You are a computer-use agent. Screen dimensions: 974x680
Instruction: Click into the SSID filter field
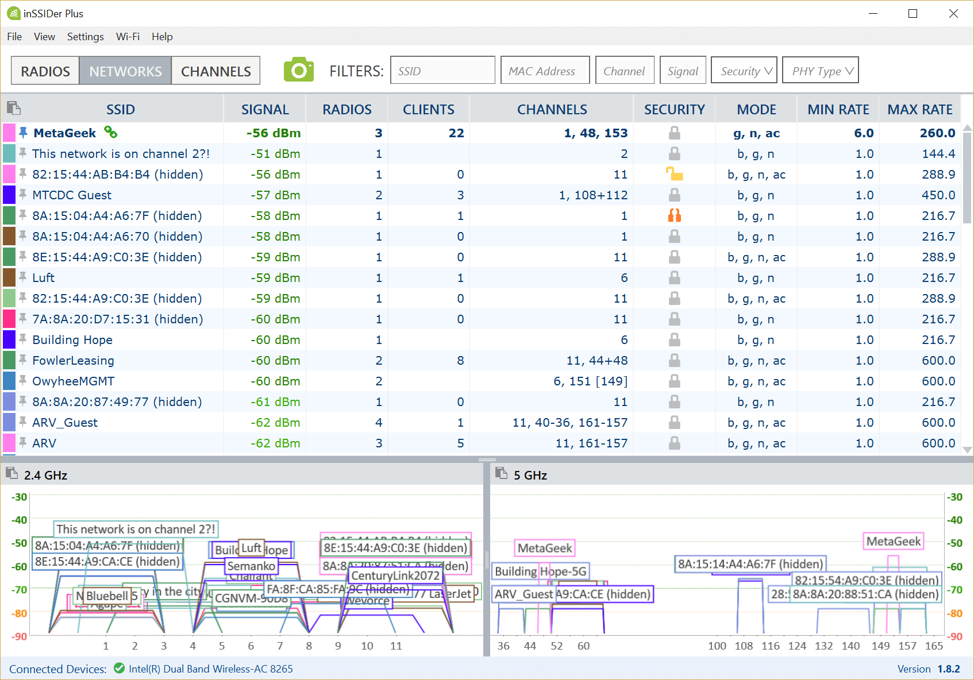click(442, 71)
